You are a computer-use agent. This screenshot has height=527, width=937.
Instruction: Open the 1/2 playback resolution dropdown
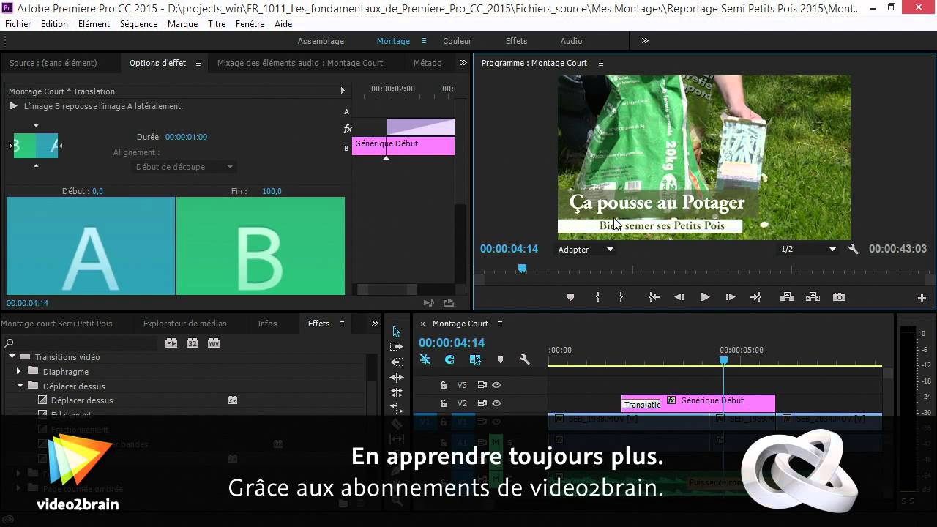[808, 250]
